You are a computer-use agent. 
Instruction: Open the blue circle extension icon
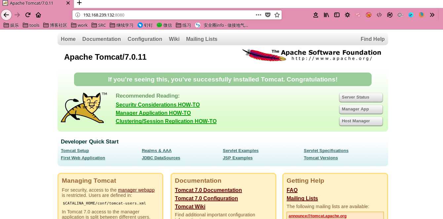click(x=411, y=15)
